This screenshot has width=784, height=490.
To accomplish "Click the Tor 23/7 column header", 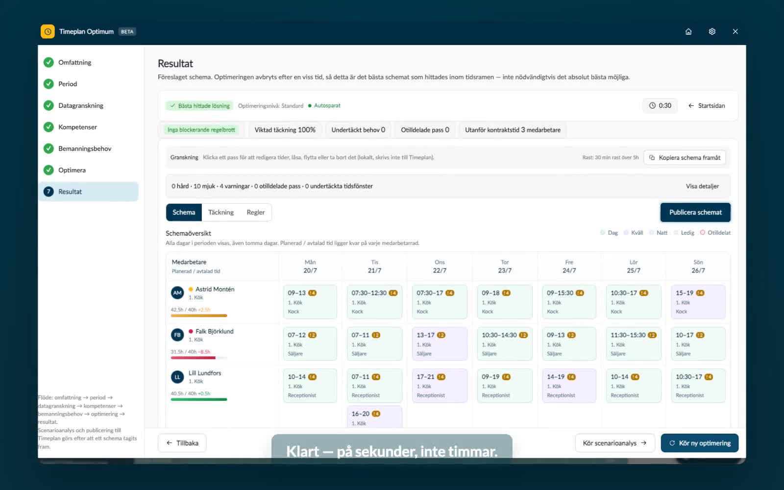I will pyautogui.click(x=505, y=266).
